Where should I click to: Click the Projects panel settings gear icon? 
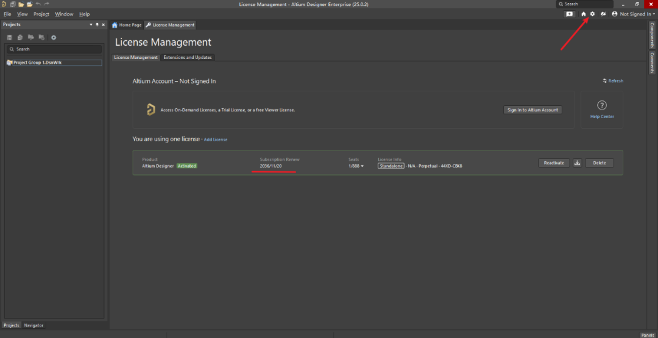point(54,38)
